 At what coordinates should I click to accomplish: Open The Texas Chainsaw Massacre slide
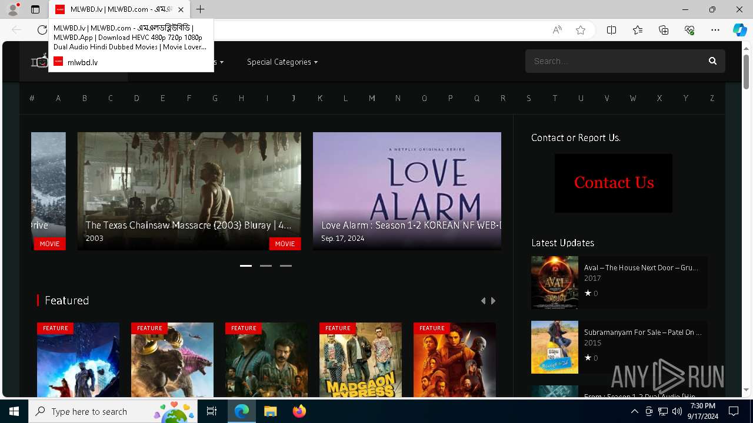pyautogui.click(x=189, y=191)
